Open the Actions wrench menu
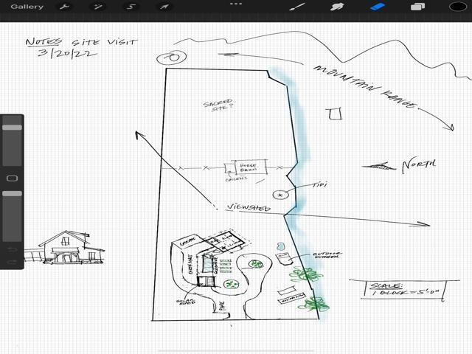This screenshot has width=472, height=354. tap(64, 7)
